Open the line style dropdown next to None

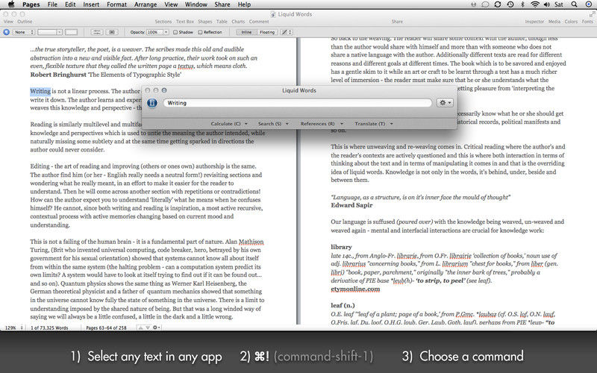pos(50,32)
